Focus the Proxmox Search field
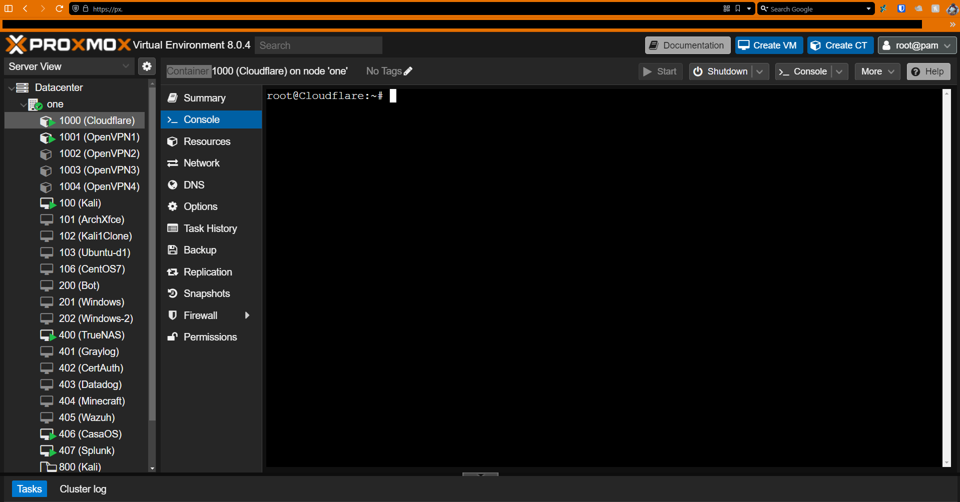 click(318, 45)
